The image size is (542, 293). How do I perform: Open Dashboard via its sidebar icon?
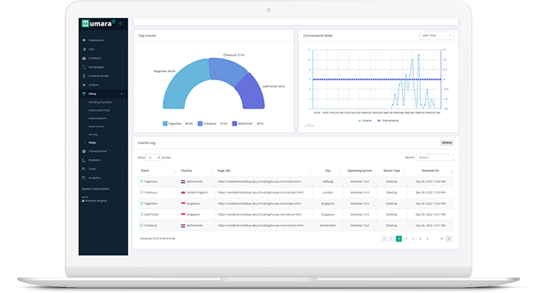click(84, 40)
